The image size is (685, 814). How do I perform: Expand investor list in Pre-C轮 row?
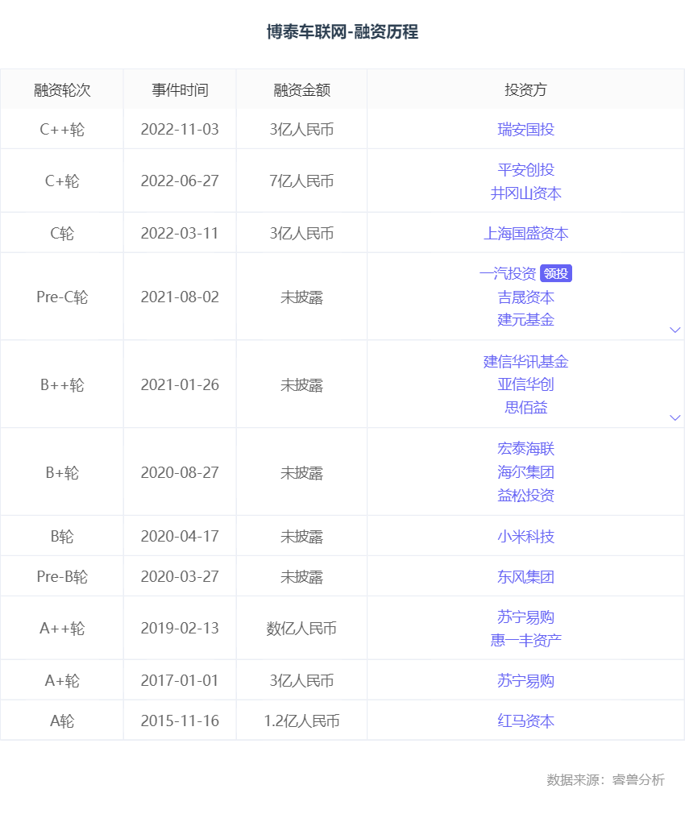click(675, 330)
